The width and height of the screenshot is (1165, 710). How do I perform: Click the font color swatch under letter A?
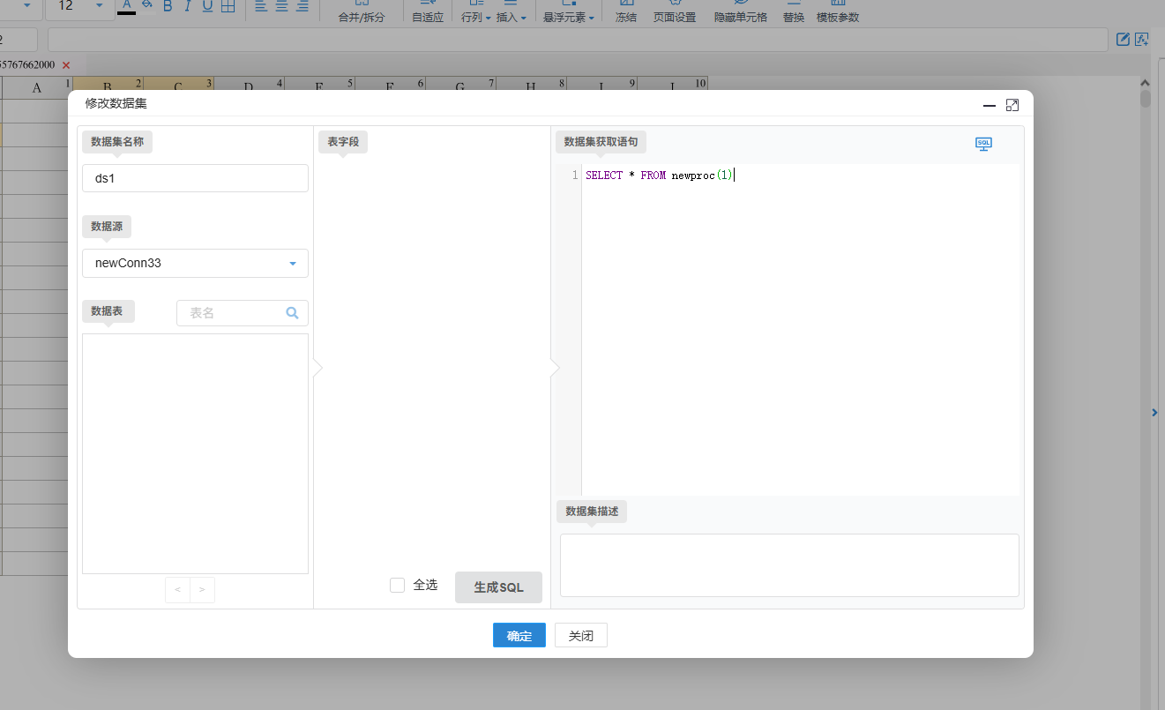(127, 12)
